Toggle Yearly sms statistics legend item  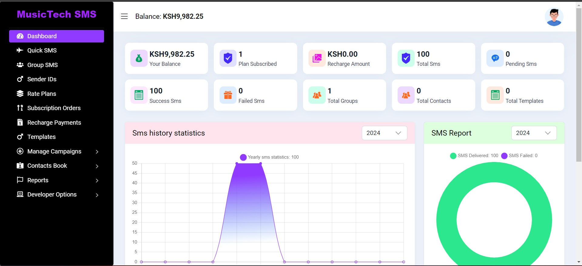tap(269, 157)
